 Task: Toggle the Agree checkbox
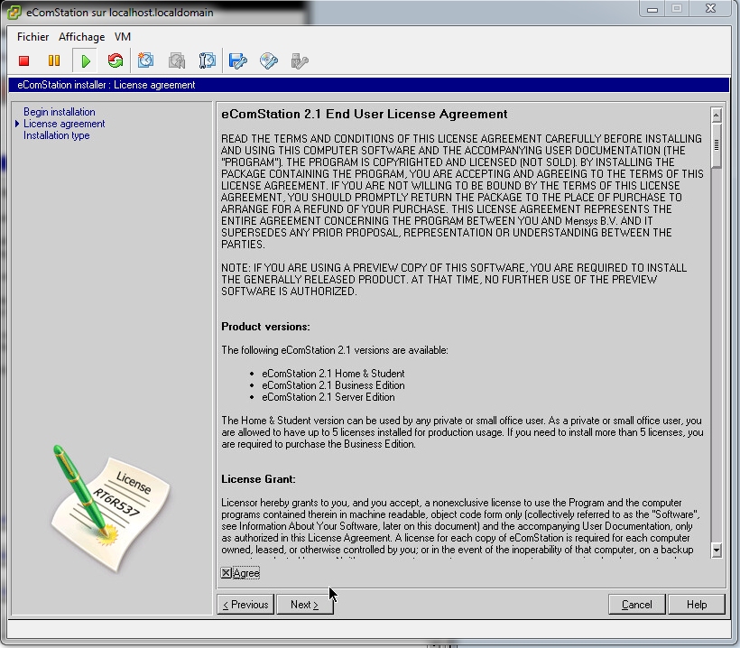pyautogui.click(x=227, y=573)
